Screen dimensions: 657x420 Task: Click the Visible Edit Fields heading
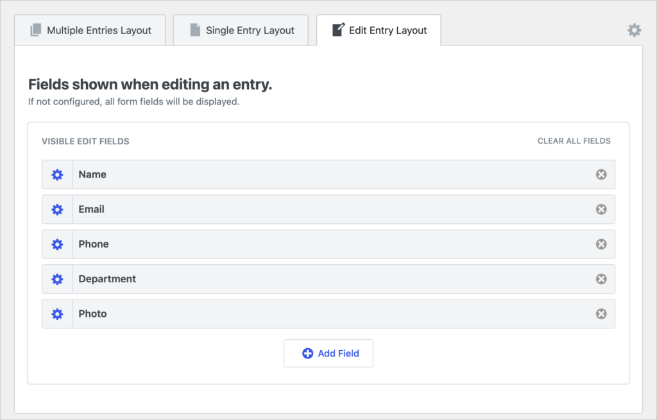[85, 142]
